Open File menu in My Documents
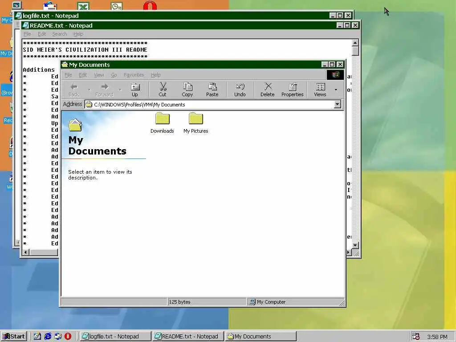The image size is (456, 342). click(x=68, y=75)
